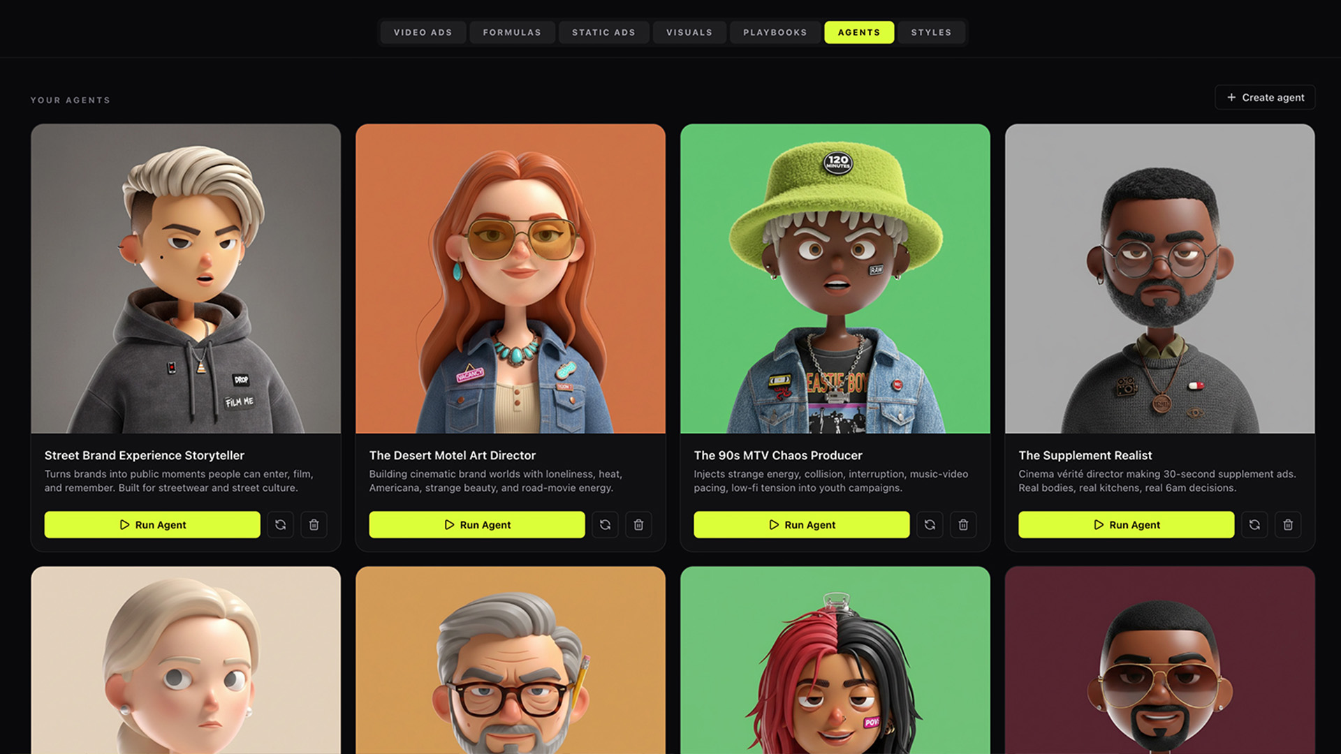The width and height of the screenshot is (1341, 754).
Task: Click the title The 90s MTV Chaos Producer
Action: pyautogui.click(x=778, y=455)
